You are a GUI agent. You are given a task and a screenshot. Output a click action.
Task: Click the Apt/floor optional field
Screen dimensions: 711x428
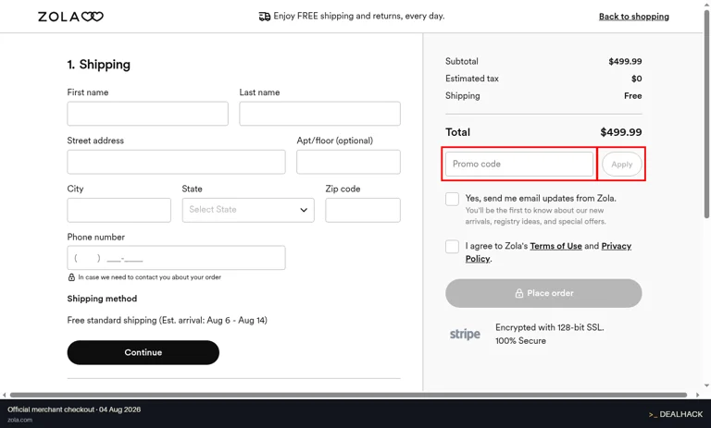point(348,162)
